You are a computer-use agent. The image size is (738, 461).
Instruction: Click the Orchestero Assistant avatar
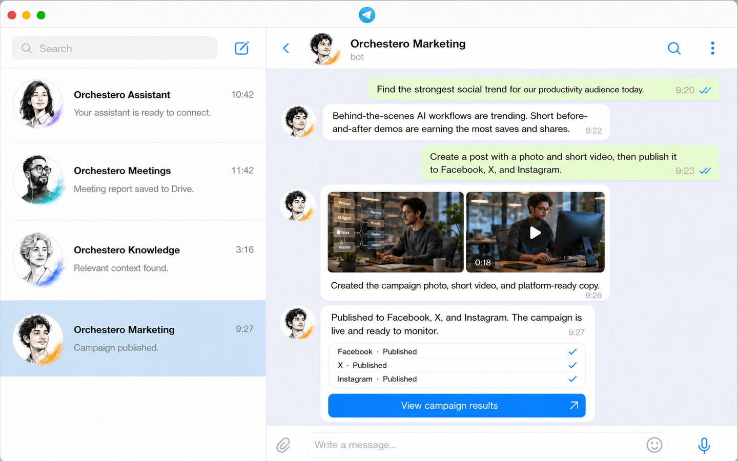click(38, 104)
